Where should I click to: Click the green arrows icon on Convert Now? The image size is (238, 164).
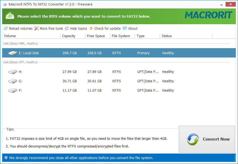coord(193,139)
